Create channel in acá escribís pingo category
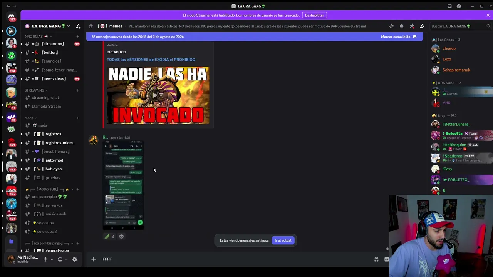The image size is (493, 277). (77, 243)
